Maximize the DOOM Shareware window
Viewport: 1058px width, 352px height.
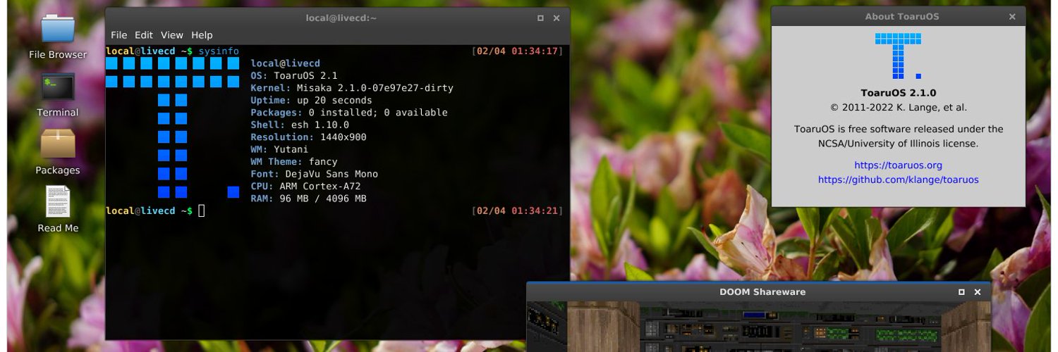961,292
